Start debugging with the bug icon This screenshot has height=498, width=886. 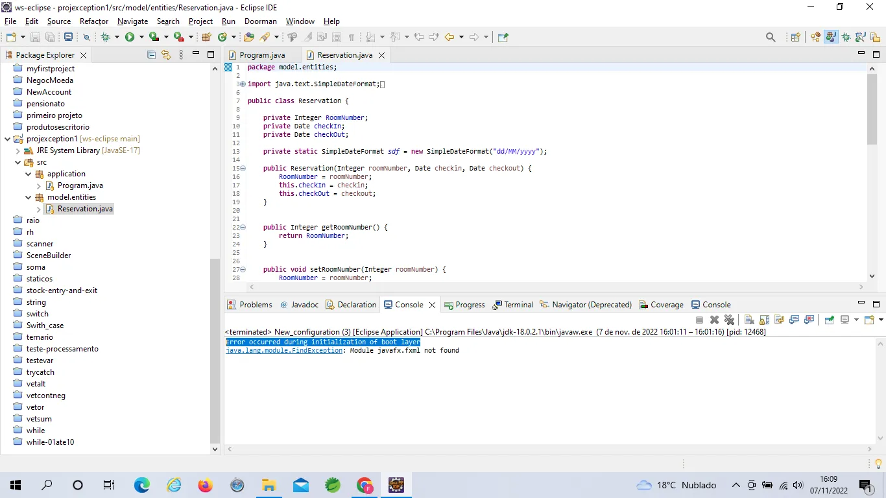point(106,37)
